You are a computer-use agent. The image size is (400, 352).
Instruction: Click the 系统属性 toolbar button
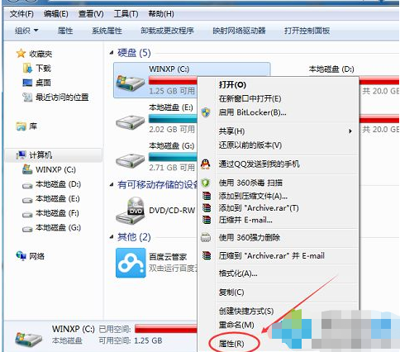(x=107, y=31)
